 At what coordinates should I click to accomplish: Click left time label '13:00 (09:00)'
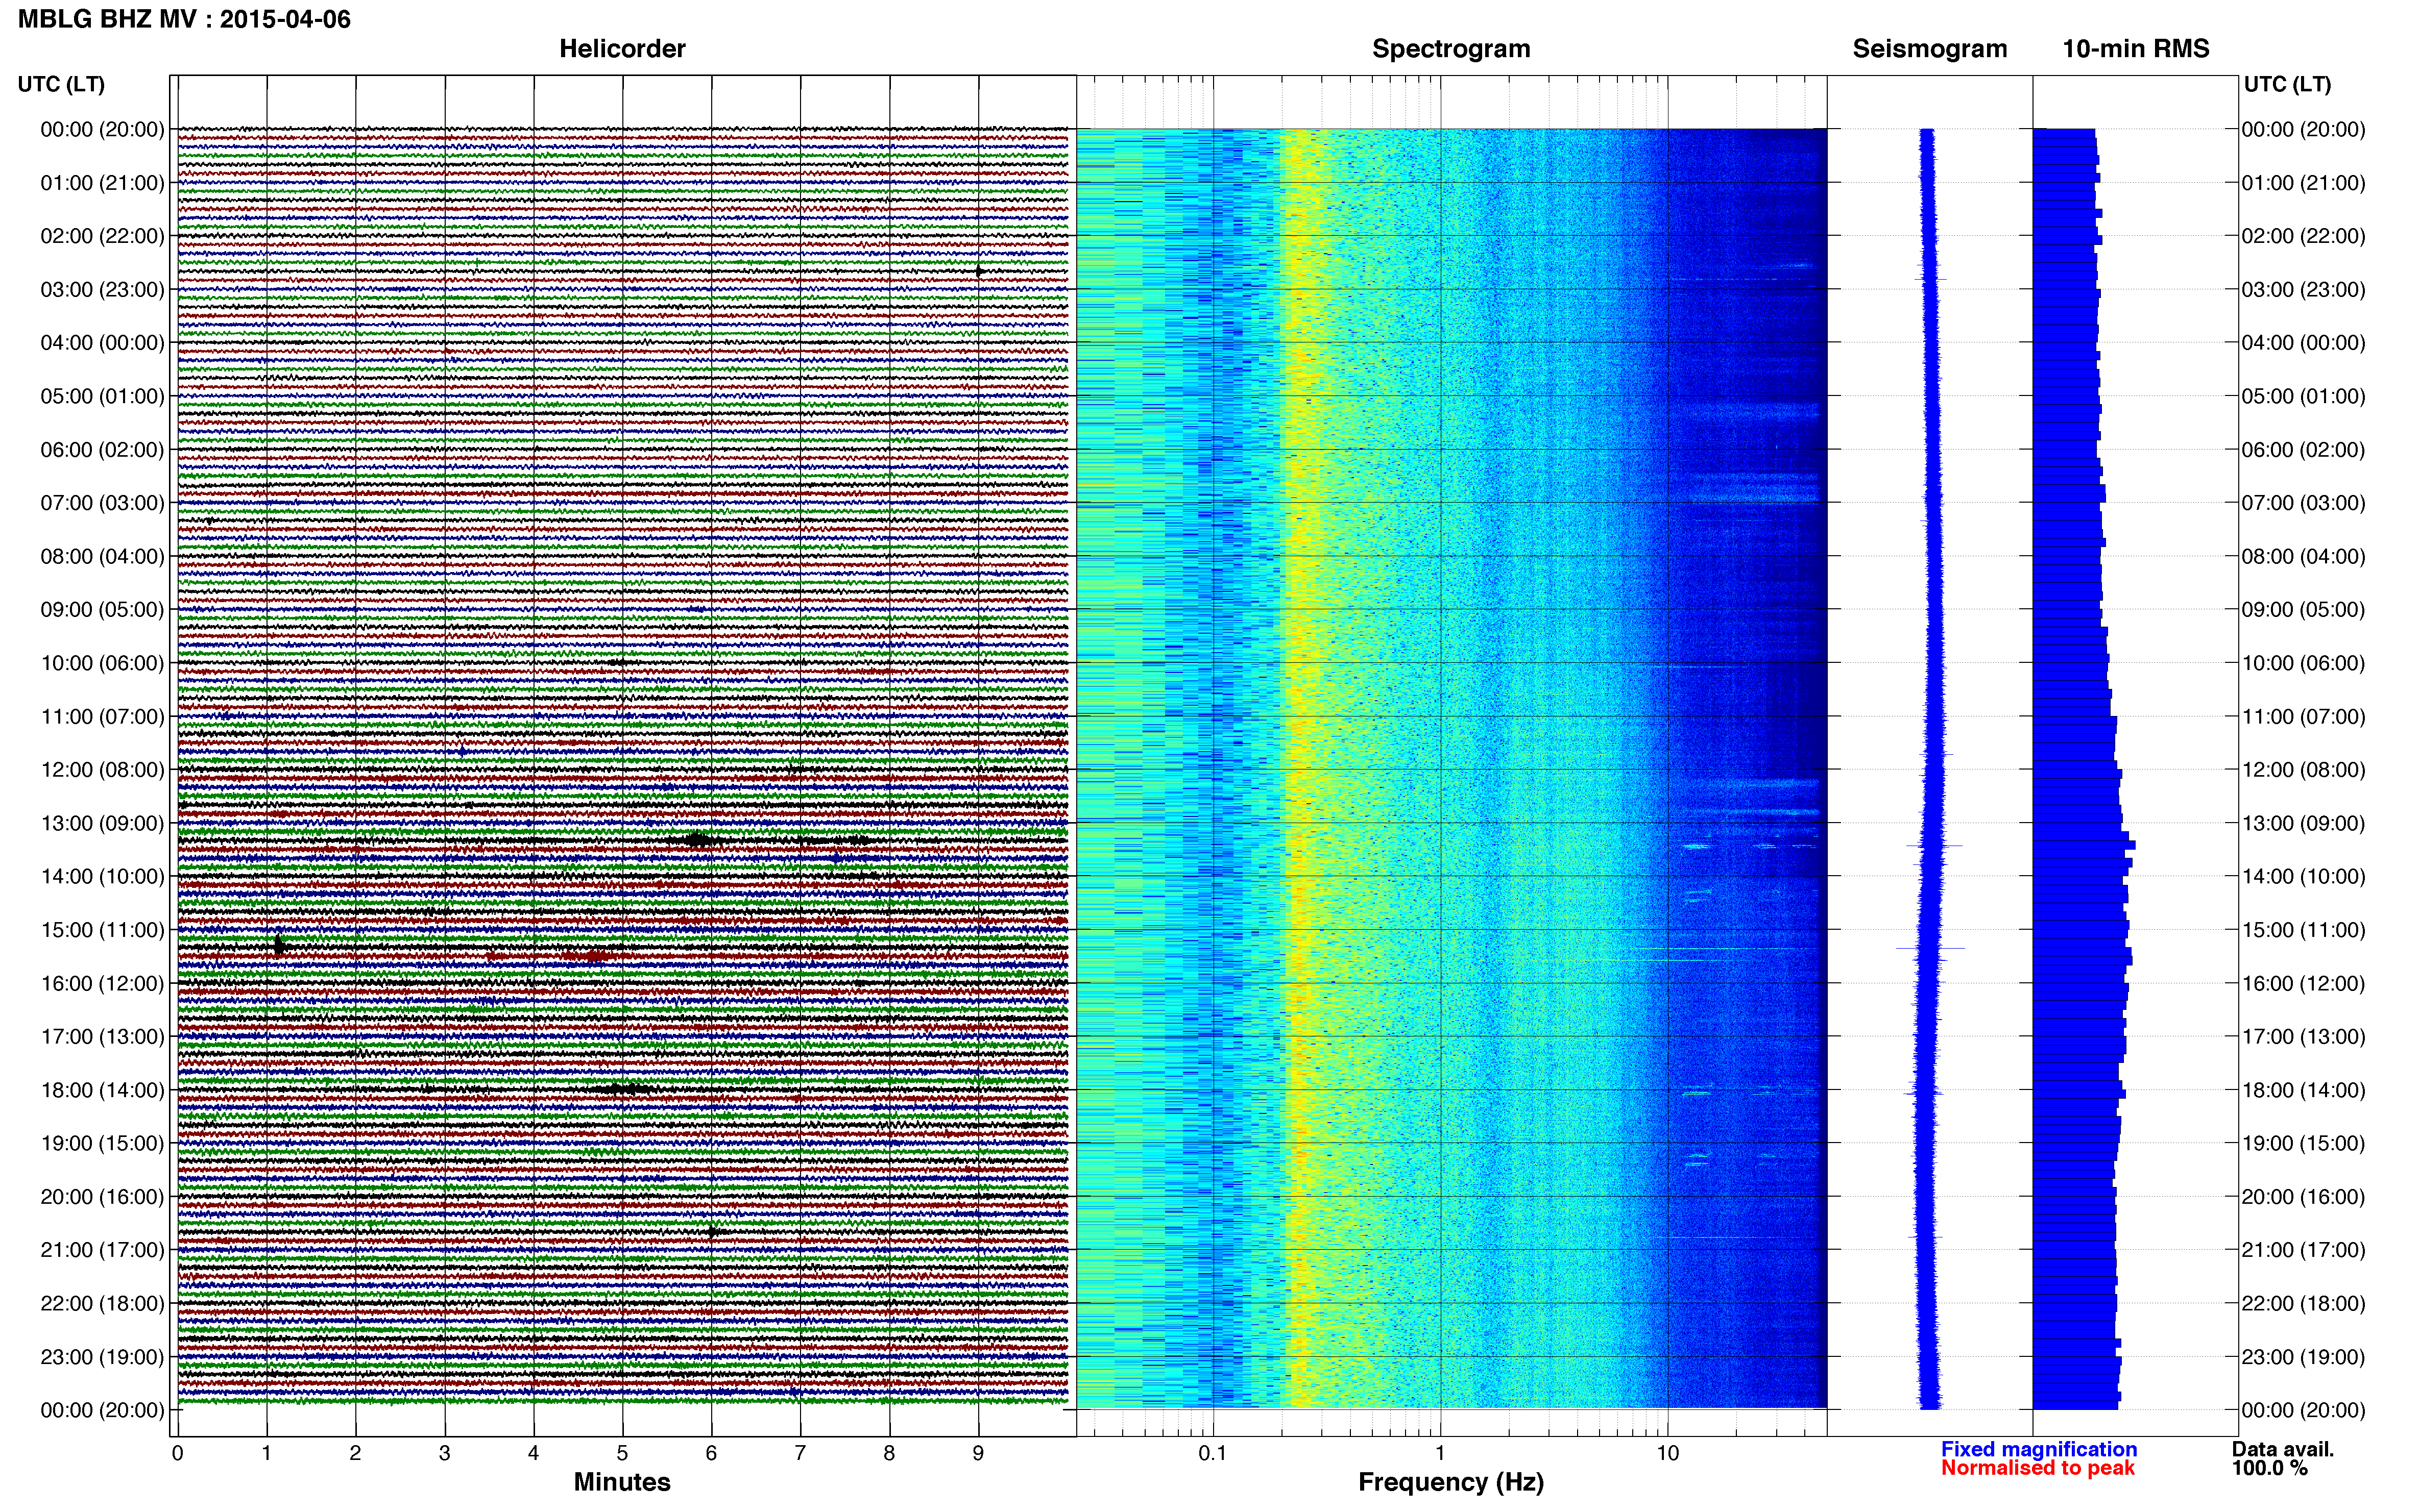pos(102,823)
